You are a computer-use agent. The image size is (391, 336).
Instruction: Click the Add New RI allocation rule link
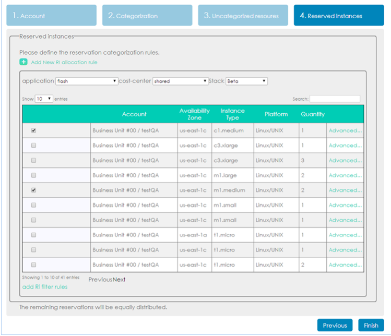click(64, 62)
